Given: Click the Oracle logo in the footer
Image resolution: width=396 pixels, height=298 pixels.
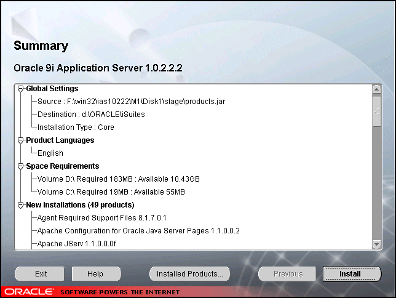Looking at the screenshot, I should click(x=30, y=292).
